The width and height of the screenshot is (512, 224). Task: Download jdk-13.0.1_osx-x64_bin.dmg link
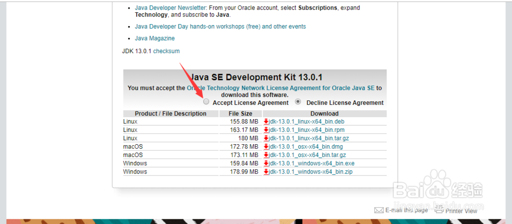306,147
